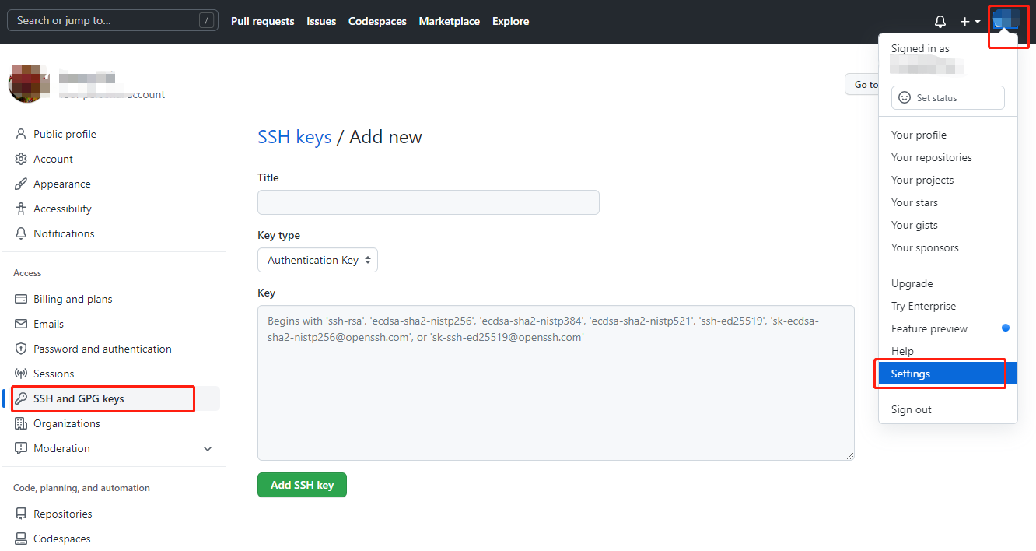1036x551 pixels.
Task: Select Settings in the user menu
Action: [948, 374]
